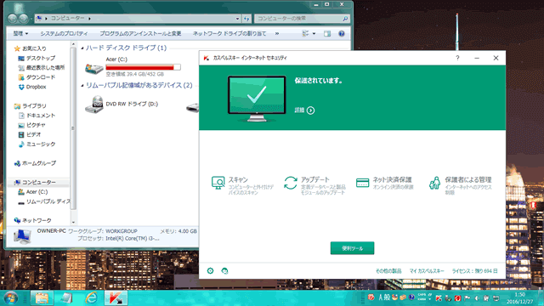Click IME KANA lock indicator
544x306 pixels.
422,299
